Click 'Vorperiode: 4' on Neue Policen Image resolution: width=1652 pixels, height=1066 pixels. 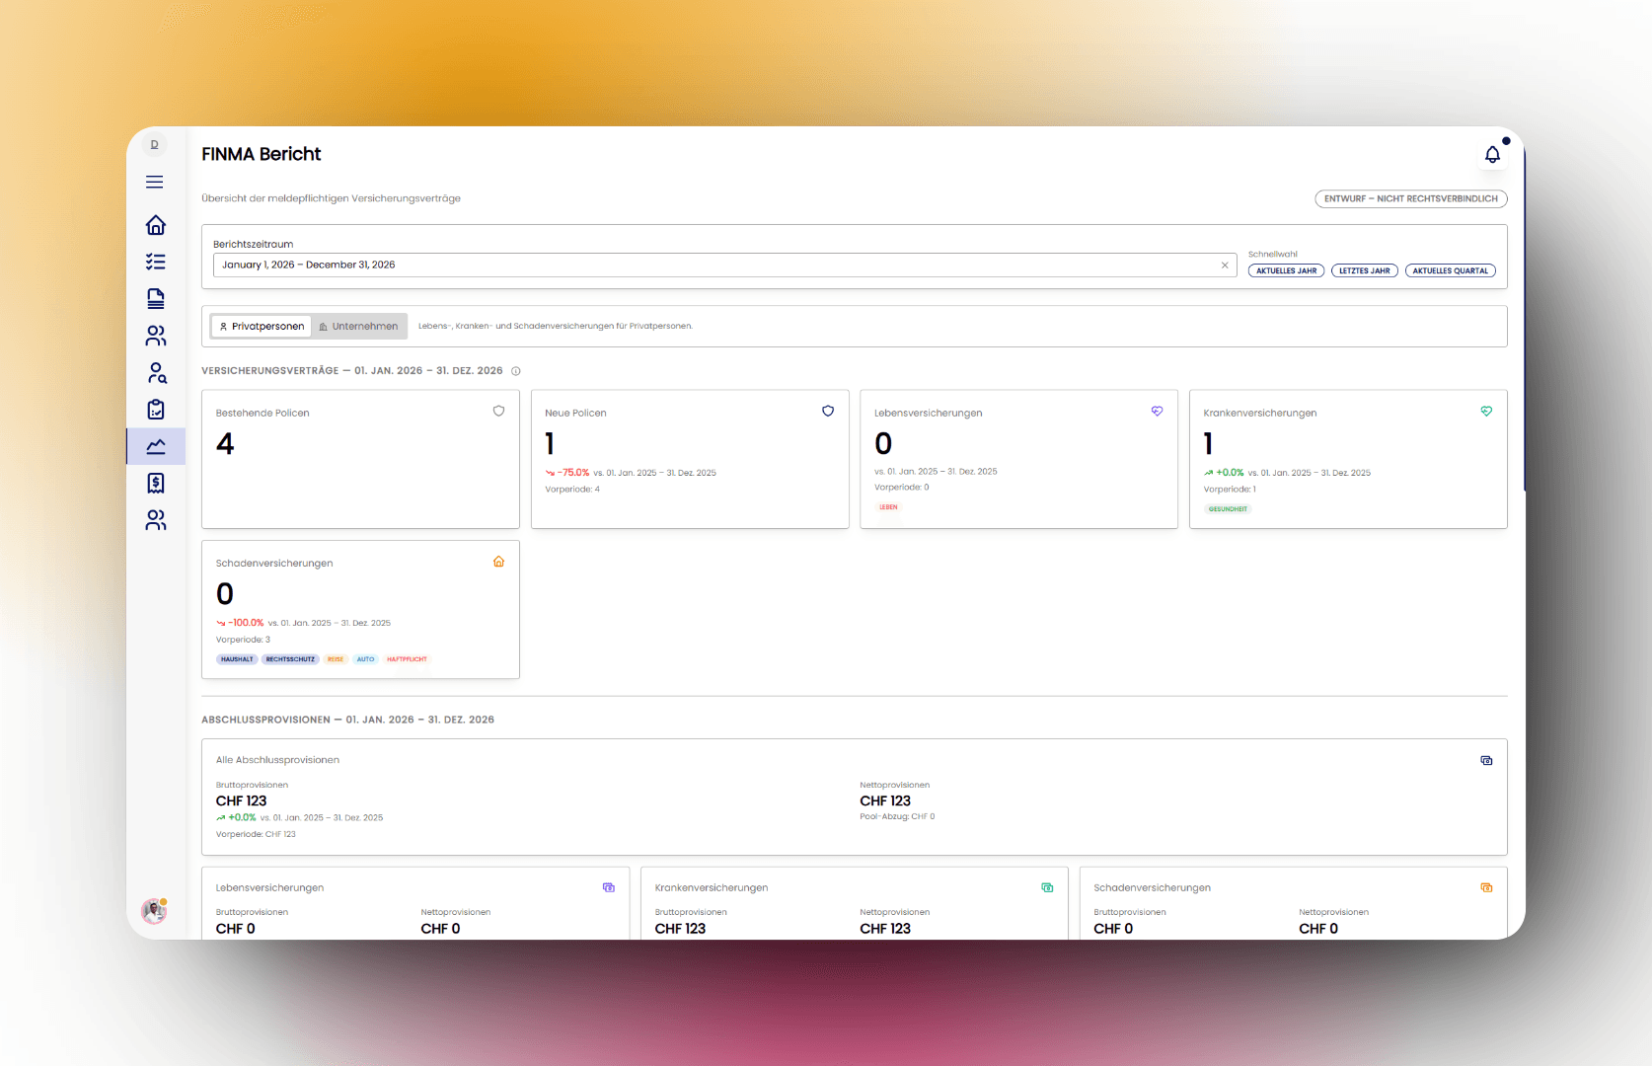pyautogui.click(x=572, y=490)
